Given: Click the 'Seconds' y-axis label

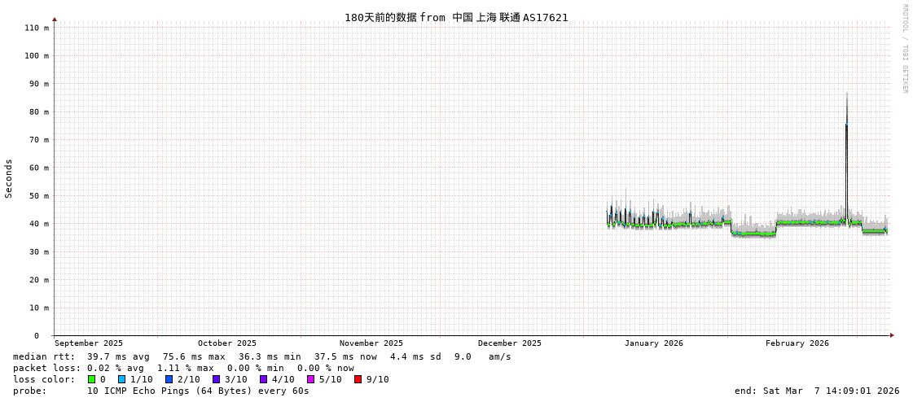Looking at the screenshot, I should 9,178.
